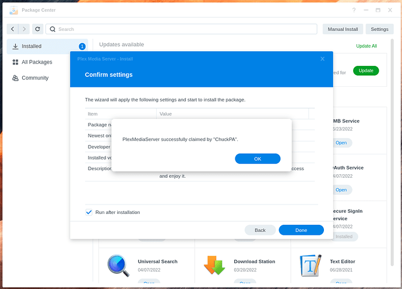This screenshot has height=289, width=402.
Task: Focus the Package Center search field
Action: tap(181, 29)
